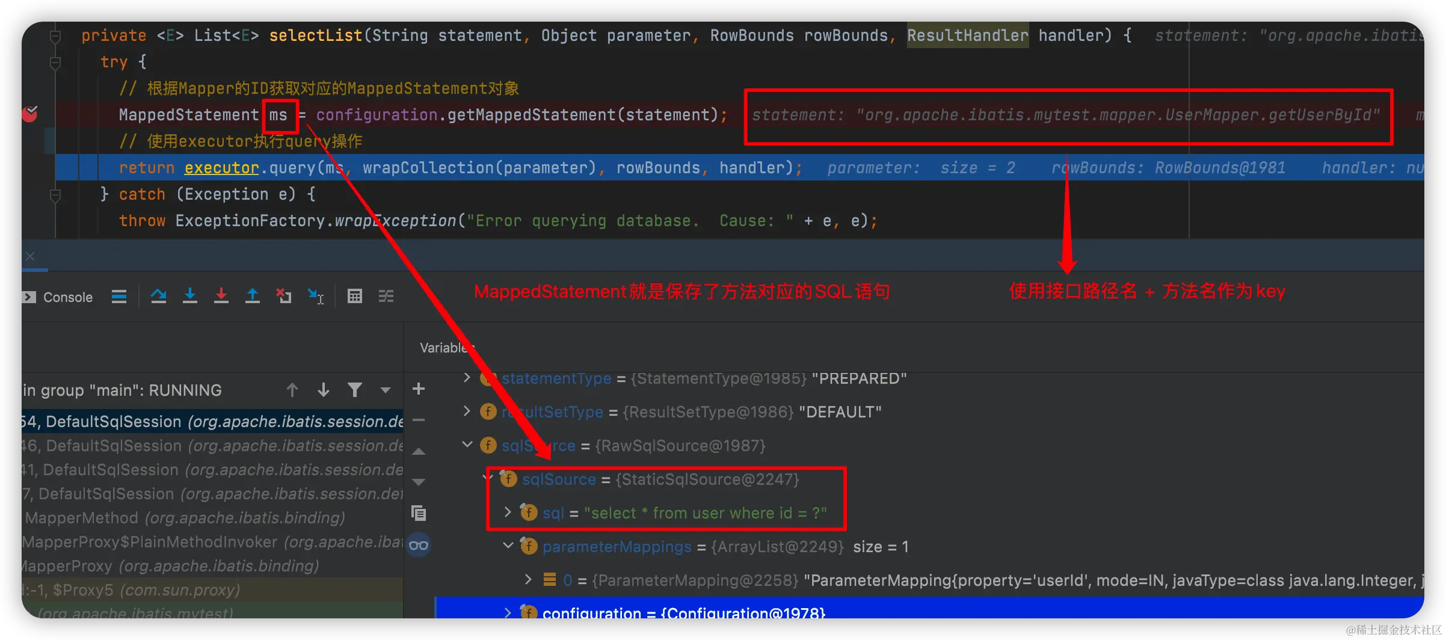Click the frames filter funnel icon

click(355, 390)
